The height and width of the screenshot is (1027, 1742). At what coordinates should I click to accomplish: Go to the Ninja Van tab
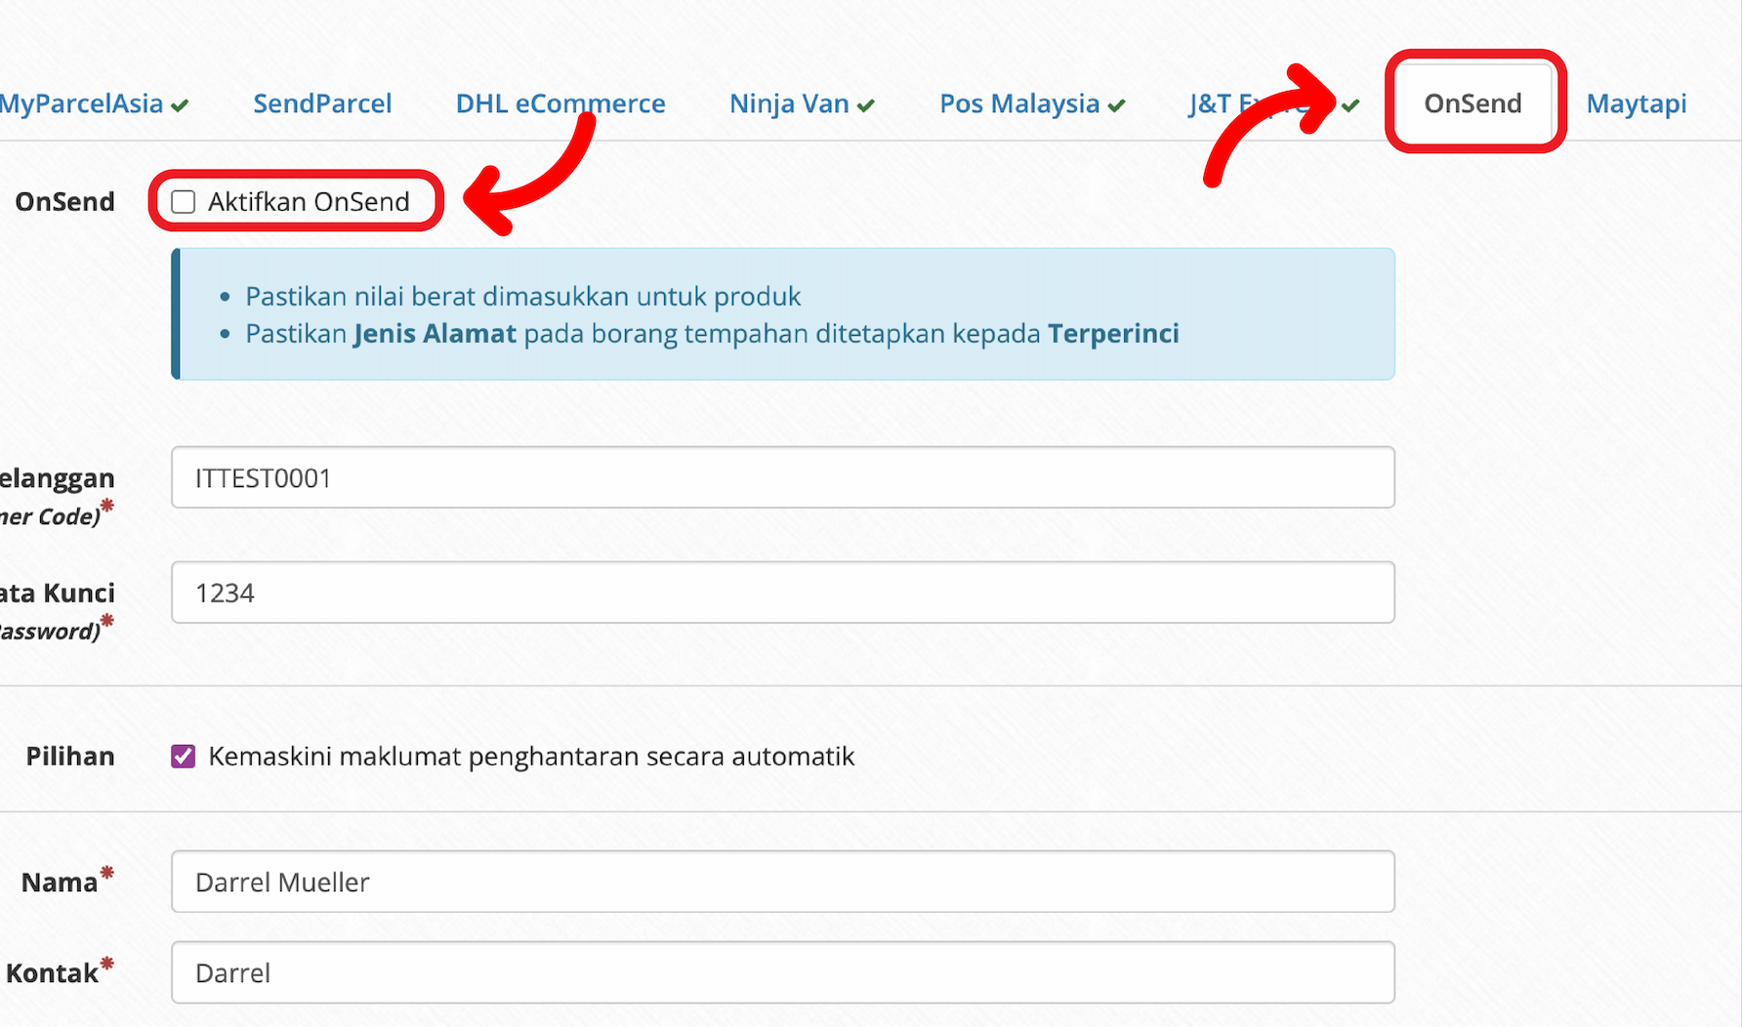[x=789, y=103]
